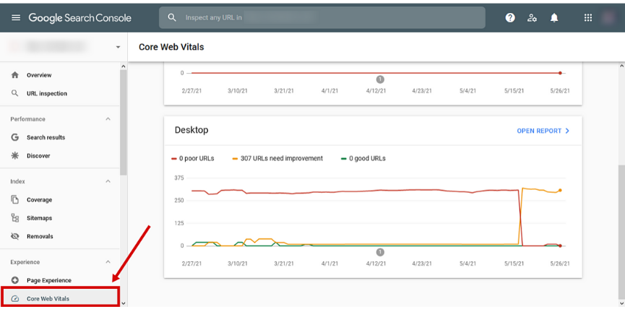This screenshot has height=309, width=625.
Task: Click the Sitemaps tree icon
Action: click(x=14, y=218)
